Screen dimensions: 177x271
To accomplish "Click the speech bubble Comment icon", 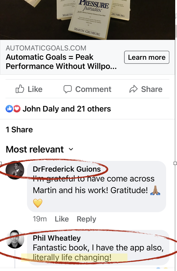I will pyautogui.click(x=68, y=89).
